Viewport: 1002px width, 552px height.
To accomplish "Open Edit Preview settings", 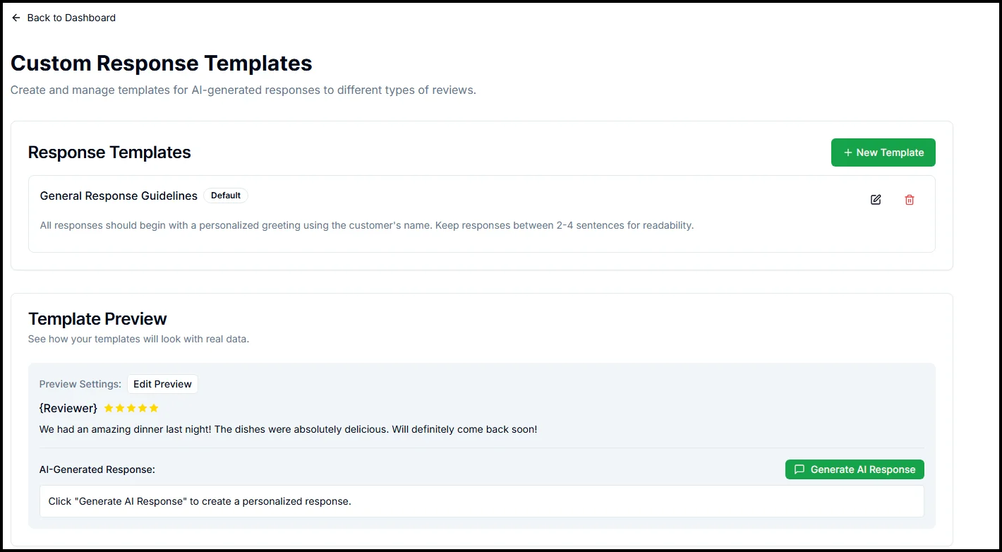I will (162, 383).
